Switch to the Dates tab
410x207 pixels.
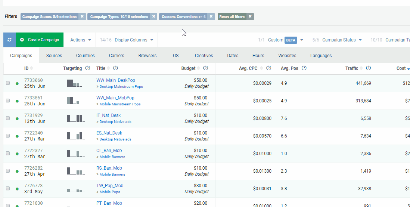233,55
